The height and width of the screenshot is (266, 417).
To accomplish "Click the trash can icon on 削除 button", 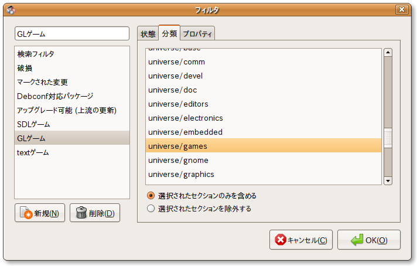I will point(81,213).
